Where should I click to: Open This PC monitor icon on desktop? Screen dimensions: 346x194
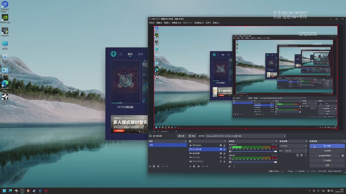[5, 45]
